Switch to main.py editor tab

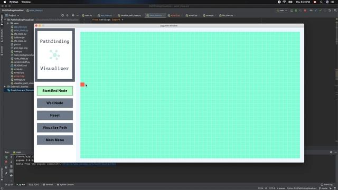pos(87,15)
